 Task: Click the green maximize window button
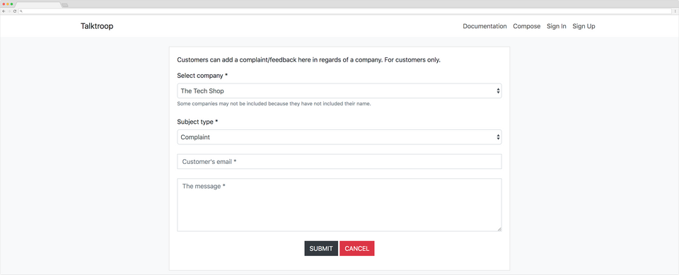12,4
